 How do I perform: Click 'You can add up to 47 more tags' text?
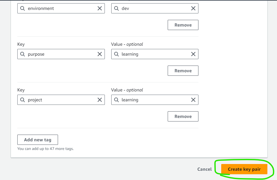(x=46, y=149)
